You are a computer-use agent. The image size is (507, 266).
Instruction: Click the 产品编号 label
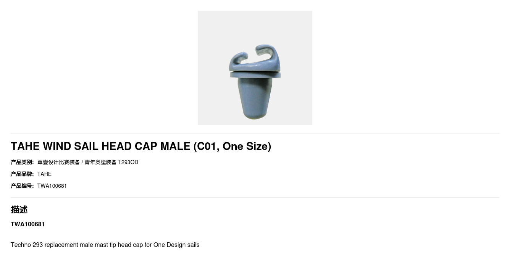point(22,186)
